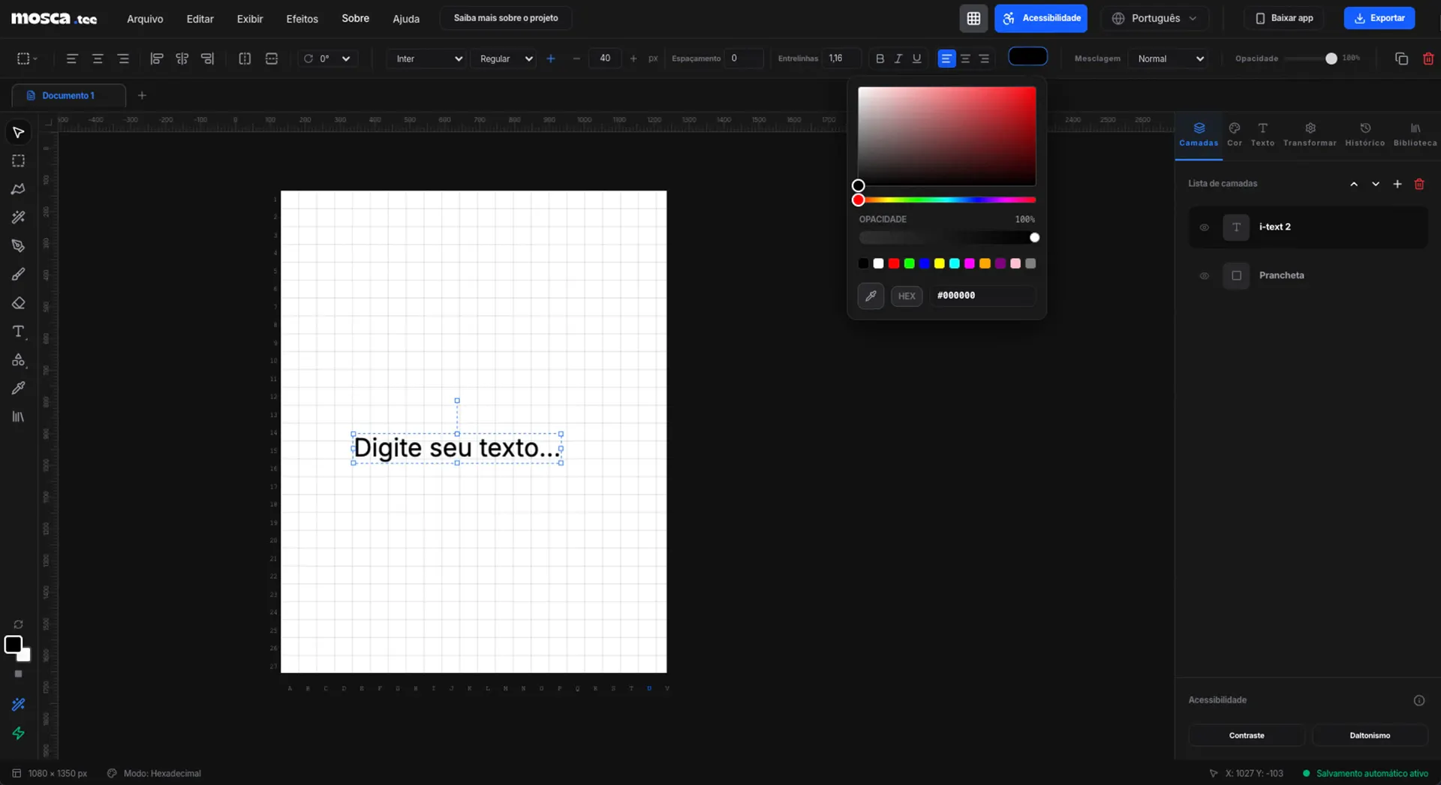This screenshot has height=785, width=1441.
Task: Select the Eyedropper tool in left sidebar
Action: (x=18, y=388)
